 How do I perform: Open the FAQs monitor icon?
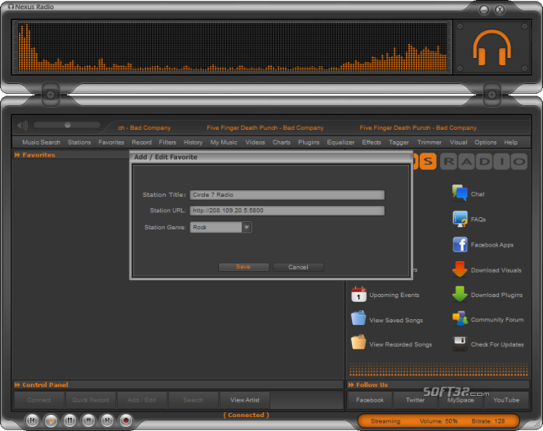pyautogui.click(x=460, y=219)
